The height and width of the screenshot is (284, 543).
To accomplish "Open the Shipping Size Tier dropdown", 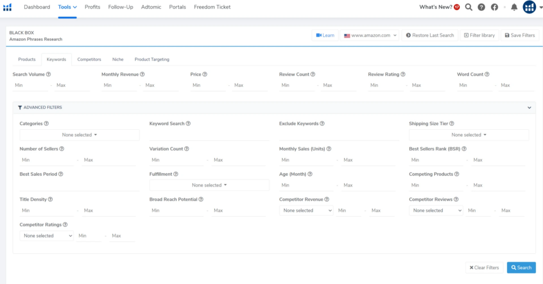I will tap(469, 135).
